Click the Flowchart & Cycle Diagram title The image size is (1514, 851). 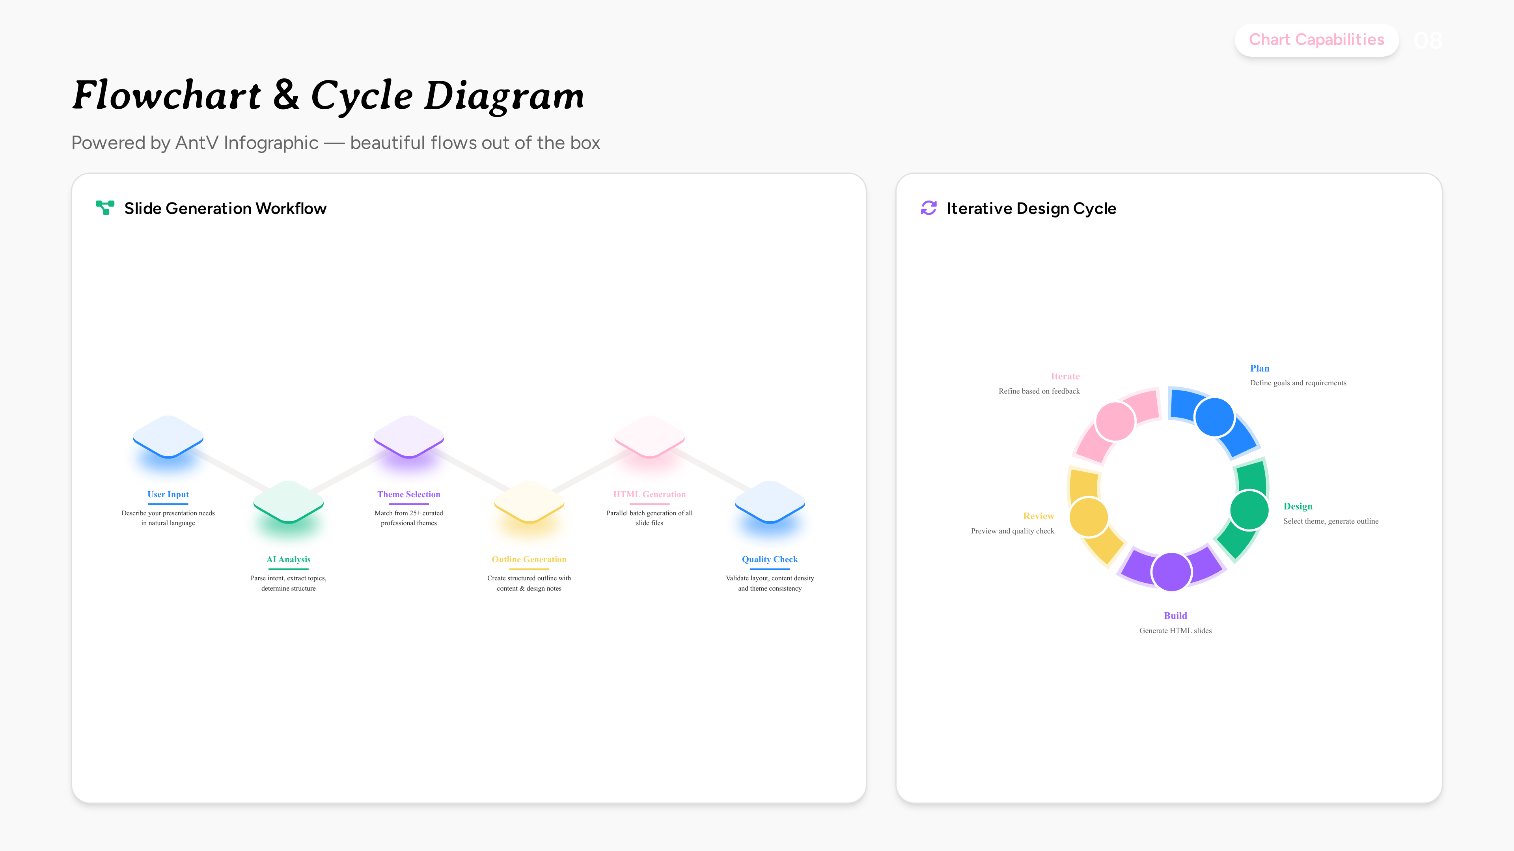pos(328,95)
